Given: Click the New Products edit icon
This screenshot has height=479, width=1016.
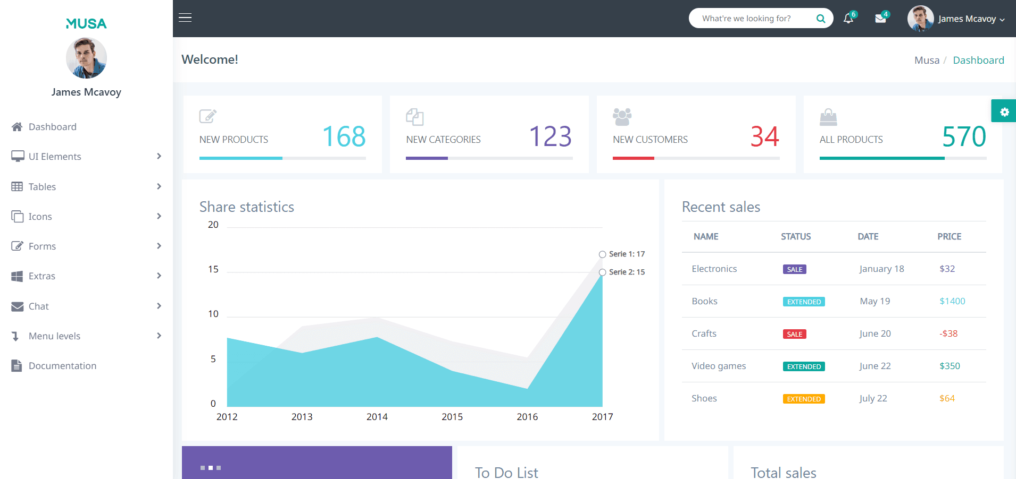Looking at the screenshot, I should pyautogui.click(x=207, y=116).
